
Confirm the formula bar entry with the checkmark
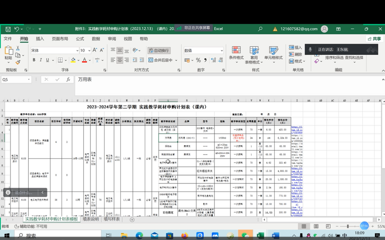(57, 79)
